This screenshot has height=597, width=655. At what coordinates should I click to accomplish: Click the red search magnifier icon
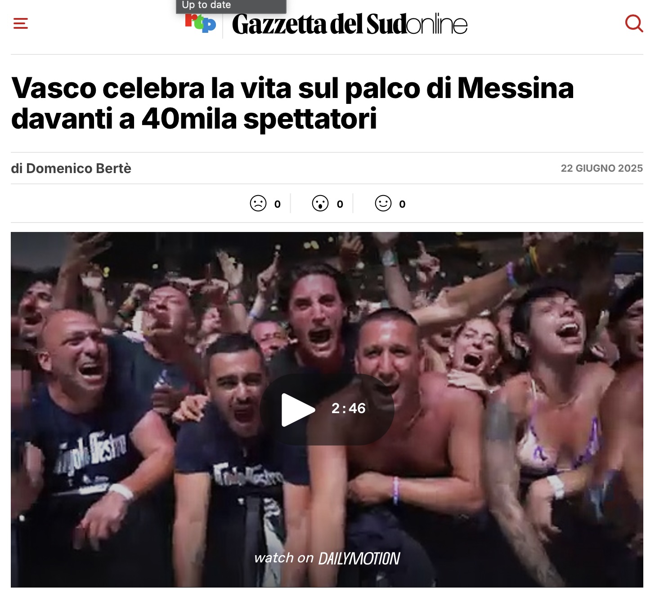634,23
